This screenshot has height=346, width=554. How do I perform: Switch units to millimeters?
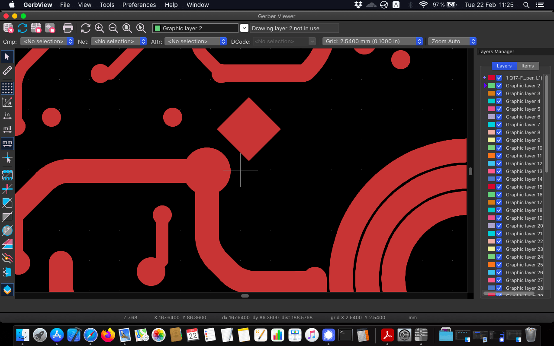pyautogui.click(x=7, y=144)
